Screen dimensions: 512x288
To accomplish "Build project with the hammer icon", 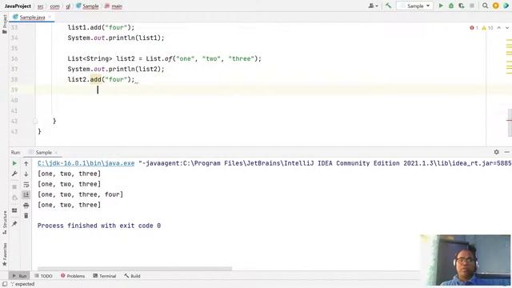I will click(x=388, y=6).
